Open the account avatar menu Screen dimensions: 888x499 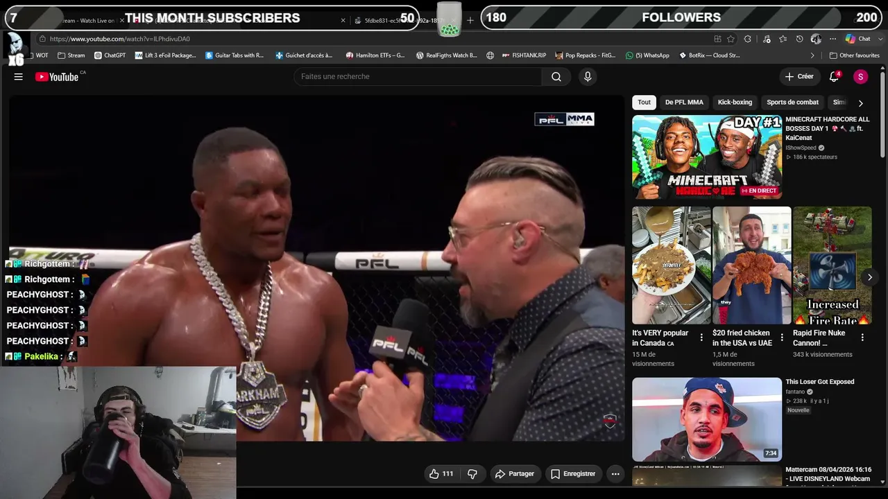point(861,77)
